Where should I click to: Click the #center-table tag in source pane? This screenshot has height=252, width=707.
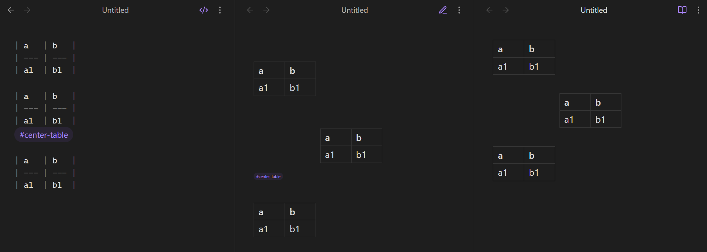(x=44, y=135)
